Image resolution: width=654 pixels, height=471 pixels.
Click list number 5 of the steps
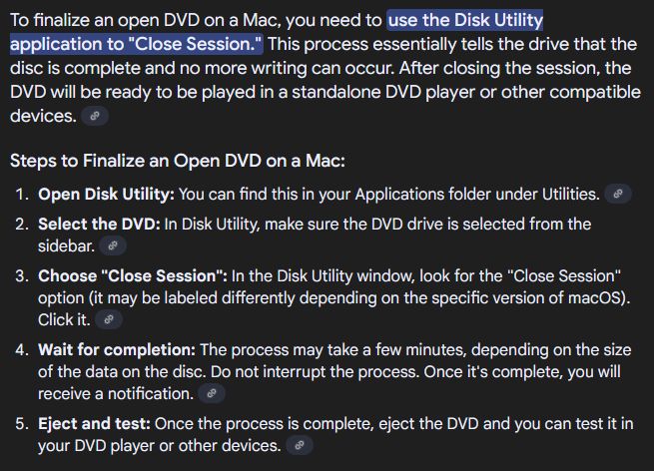pyautogui.click(x=21, y=424)
